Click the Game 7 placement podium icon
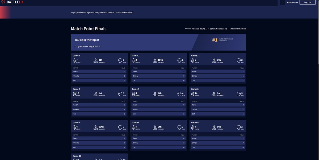Viewport: 319px width, 160px height. 96,127
